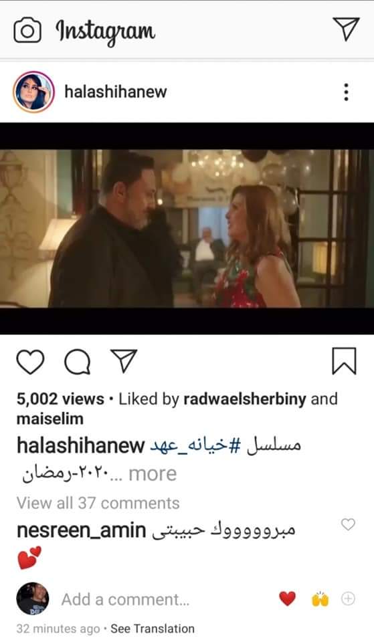The height and width of the screenshot is (642, 374).
Task: Expand caption with the more link
Action: point(153,474)
